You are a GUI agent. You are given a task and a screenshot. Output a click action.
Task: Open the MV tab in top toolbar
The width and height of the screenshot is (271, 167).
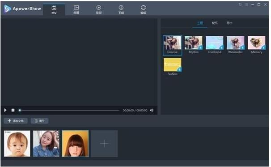click(x=54, y=10)
